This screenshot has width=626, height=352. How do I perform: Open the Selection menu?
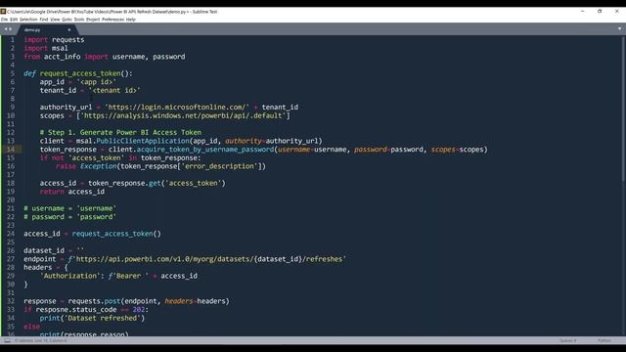tap(28, 20)
